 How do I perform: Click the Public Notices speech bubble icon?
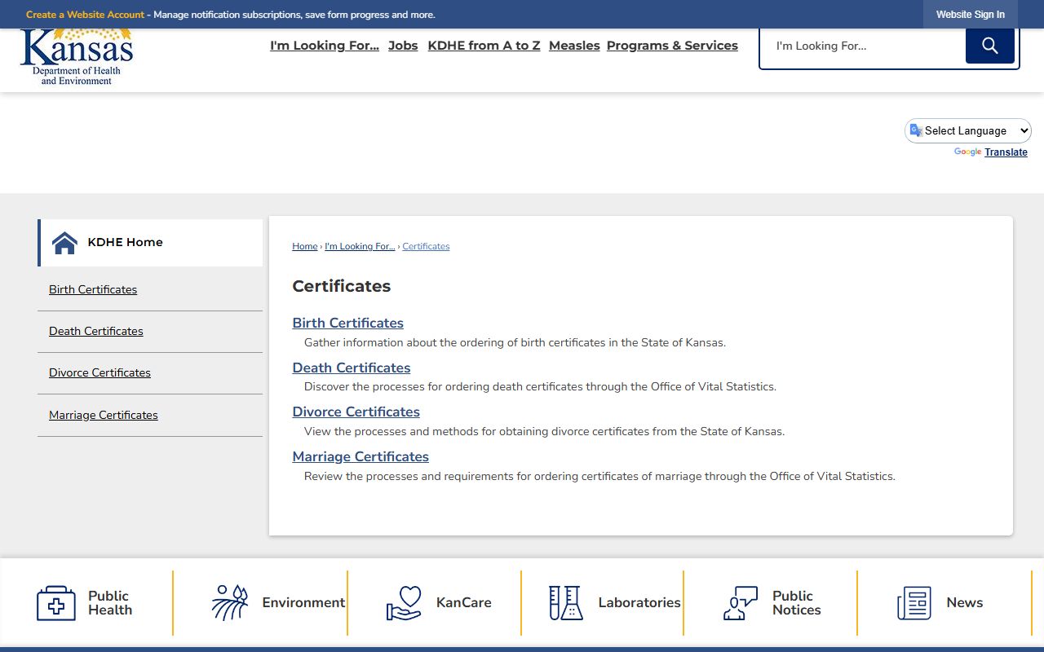point(741,603)
